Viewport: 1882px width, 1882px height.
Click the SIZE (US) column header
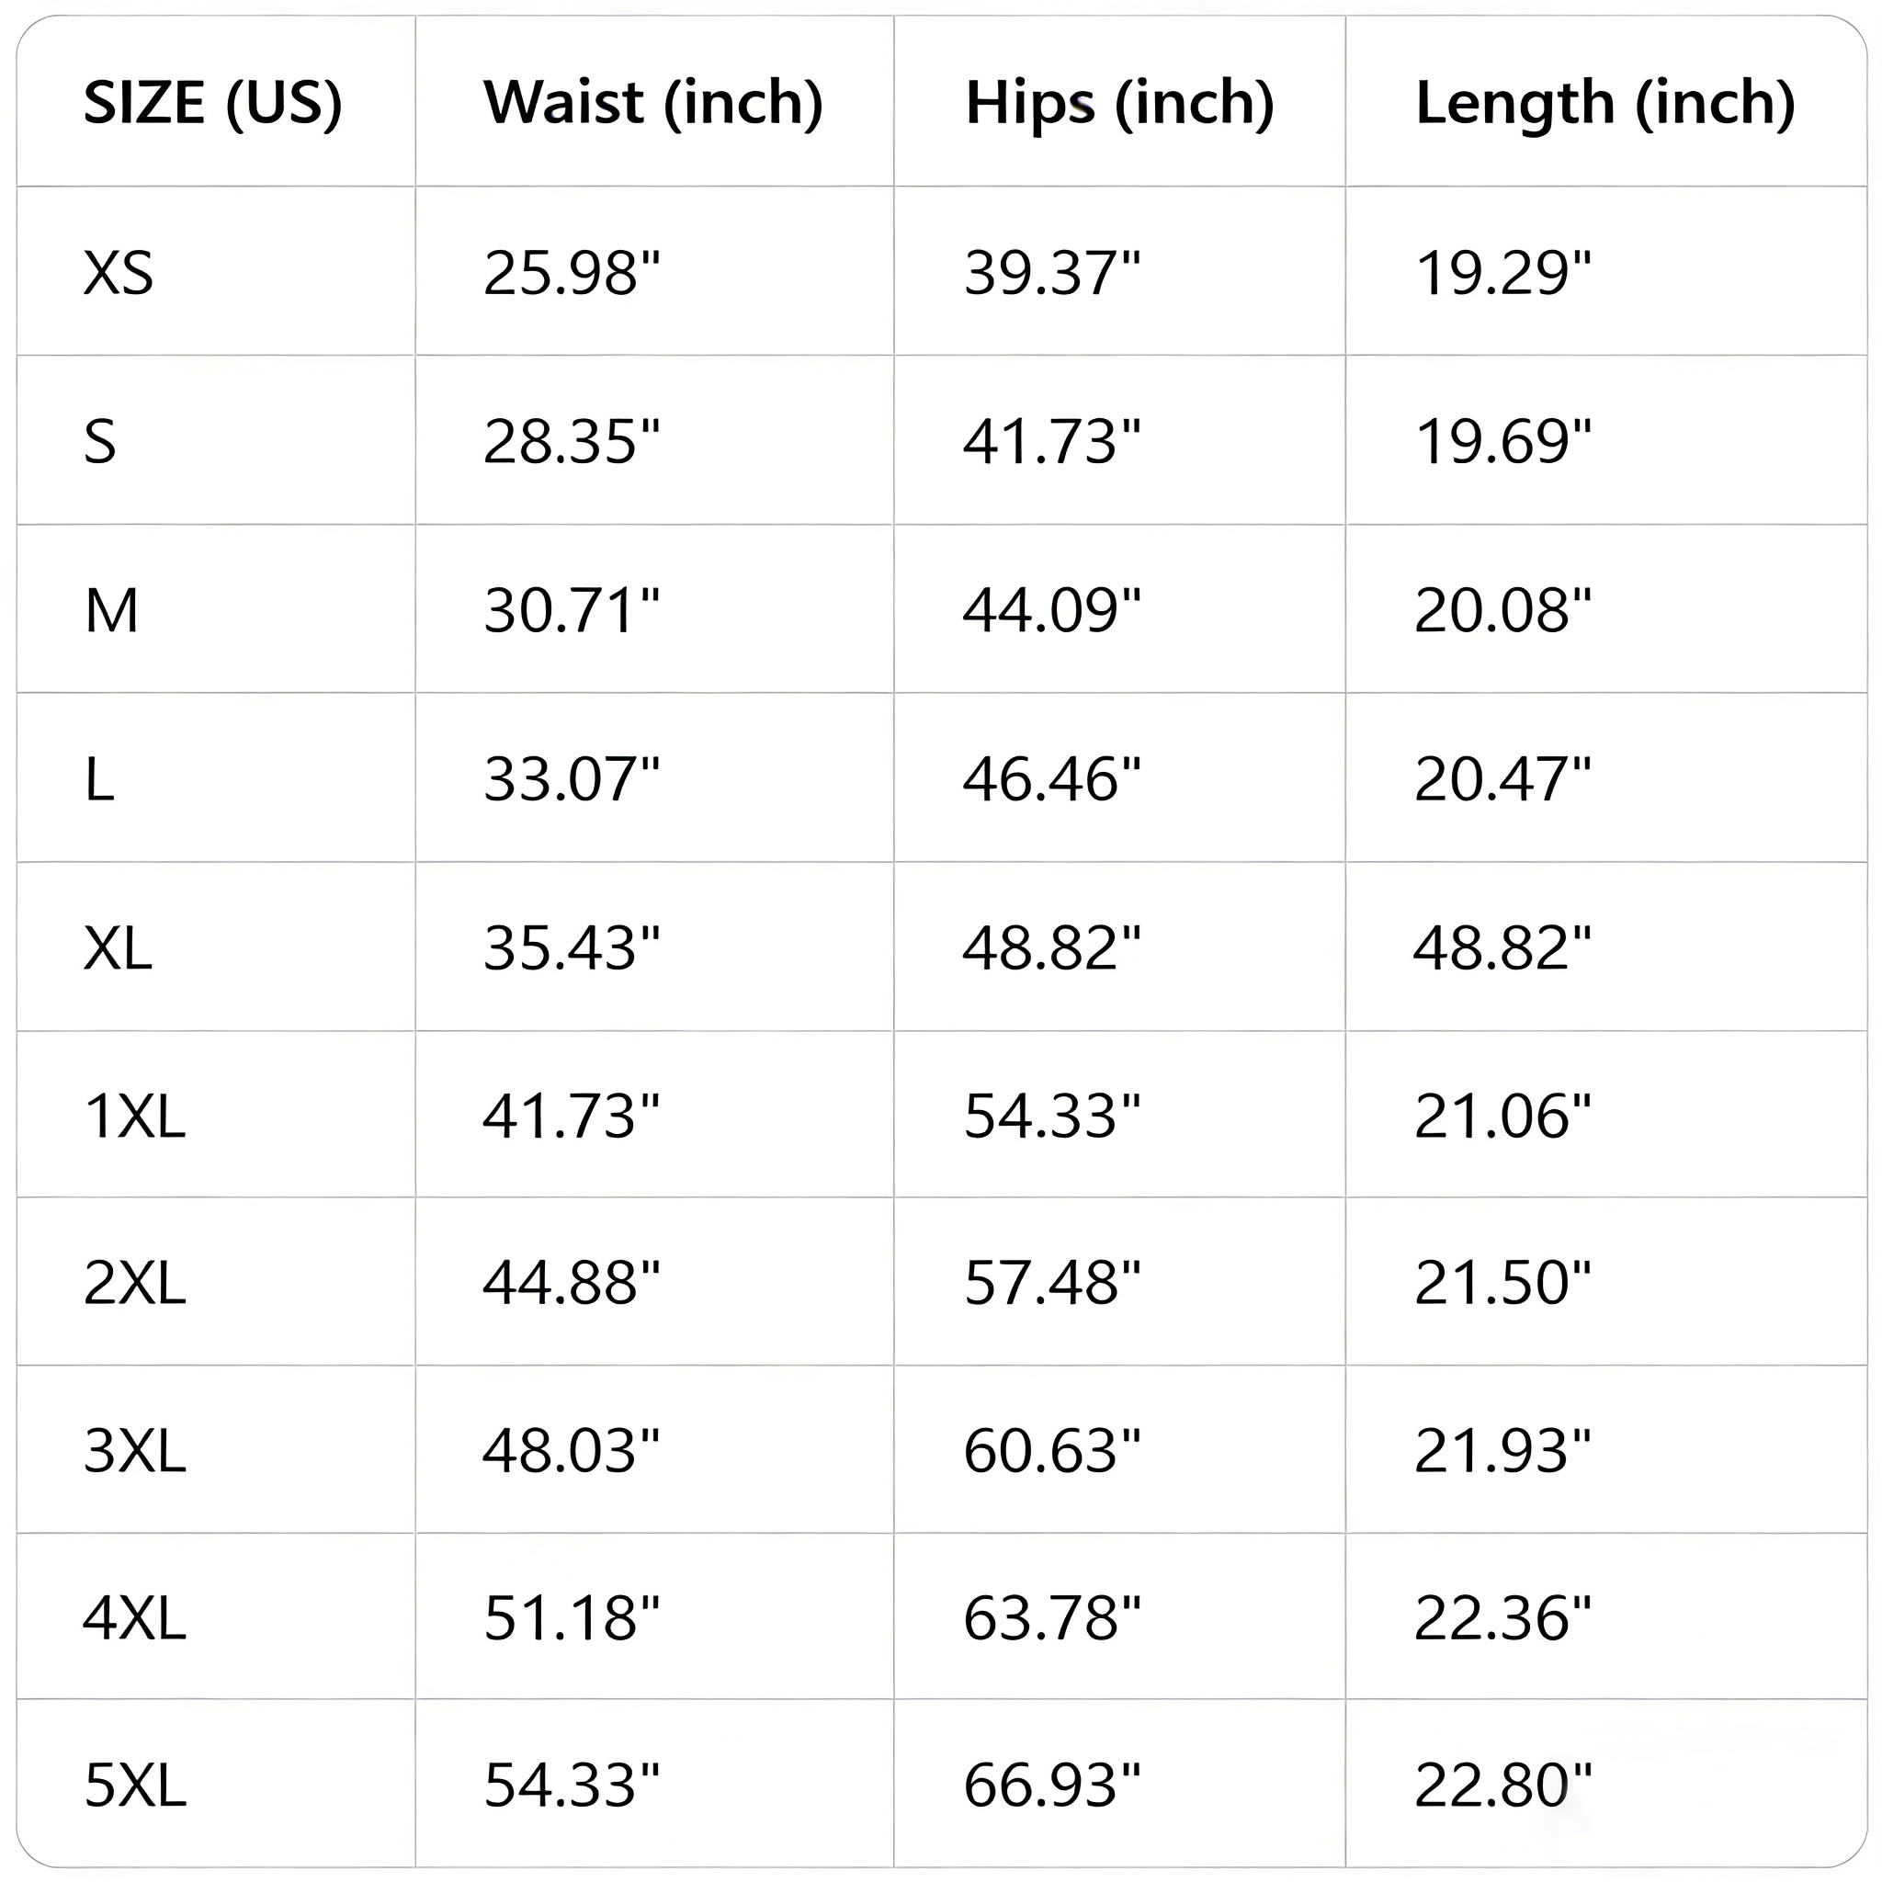(212, 102)
